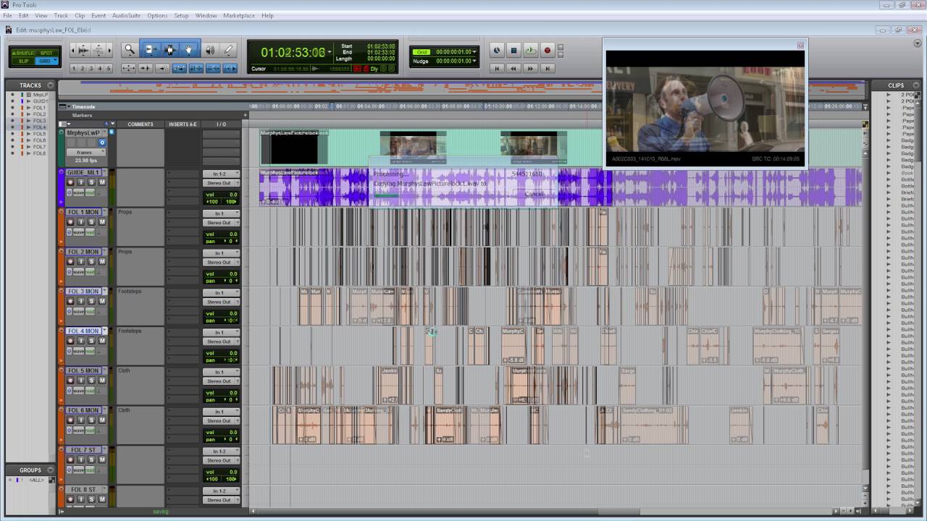Select zoom preset 5
927x521 pixels.
click(x=109, y=68)
